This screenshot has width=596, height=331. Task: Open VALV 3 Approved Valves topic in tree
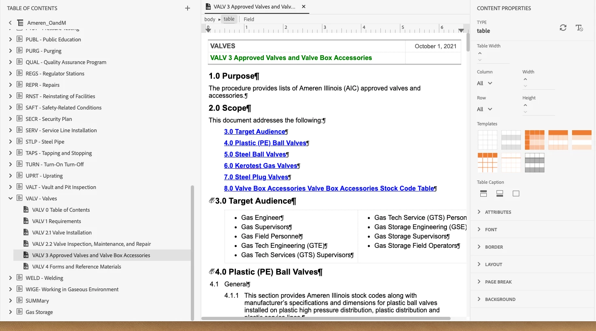tap(91, 255)
